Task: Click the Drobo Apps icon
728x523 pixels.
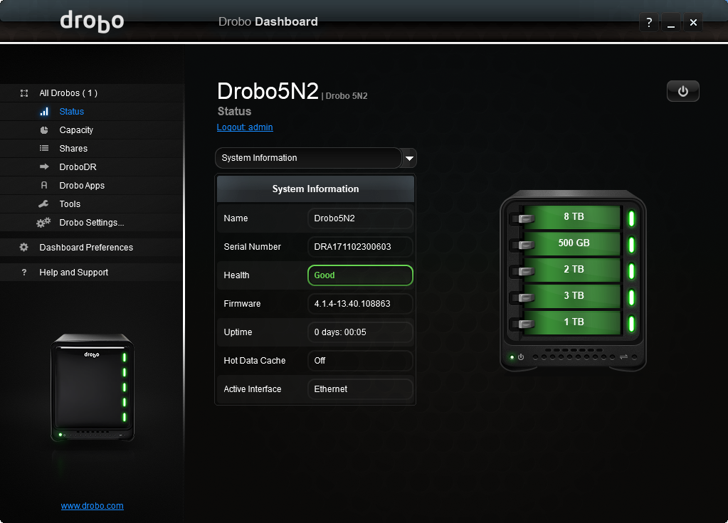Action: tap(44, 185)
